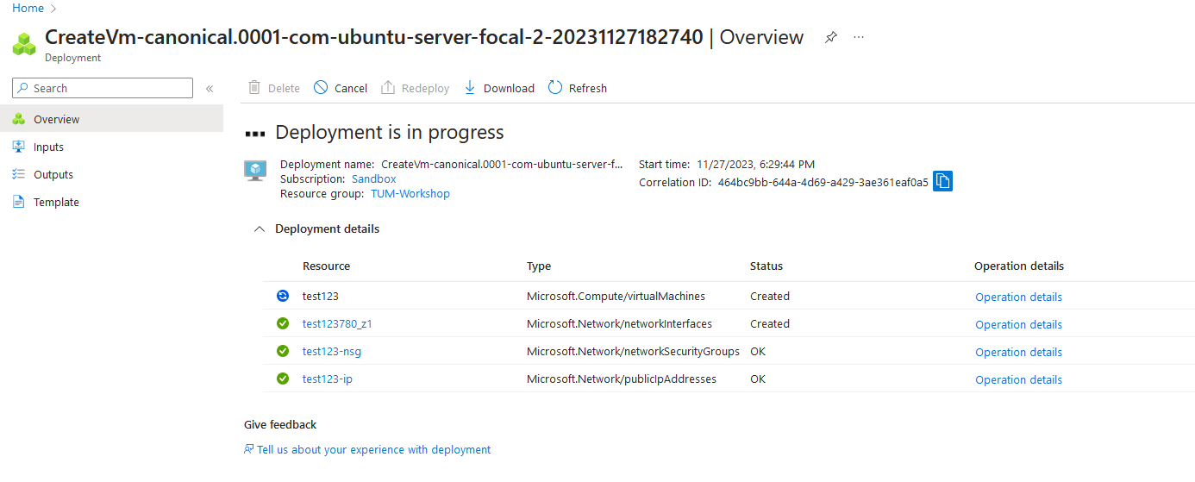Image resolution: width=1195 pixels, height=482 pixels.
Task: Click the Type column header
Action: (x=539, y=266)
